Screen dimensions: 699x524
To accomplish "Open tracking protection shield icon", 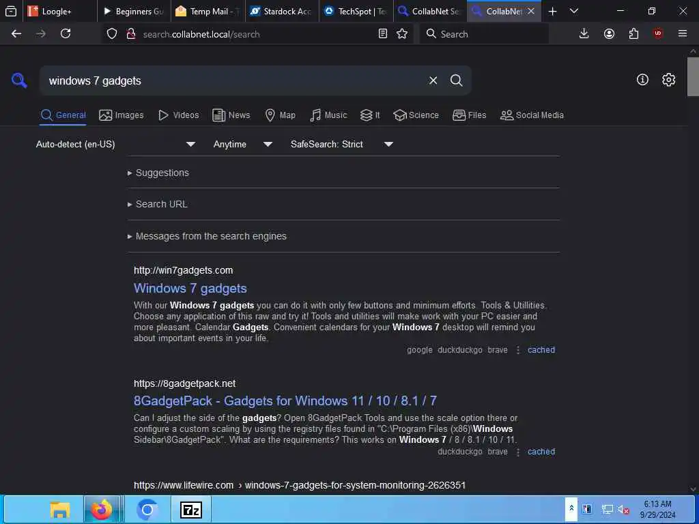I will click(112, 34).
